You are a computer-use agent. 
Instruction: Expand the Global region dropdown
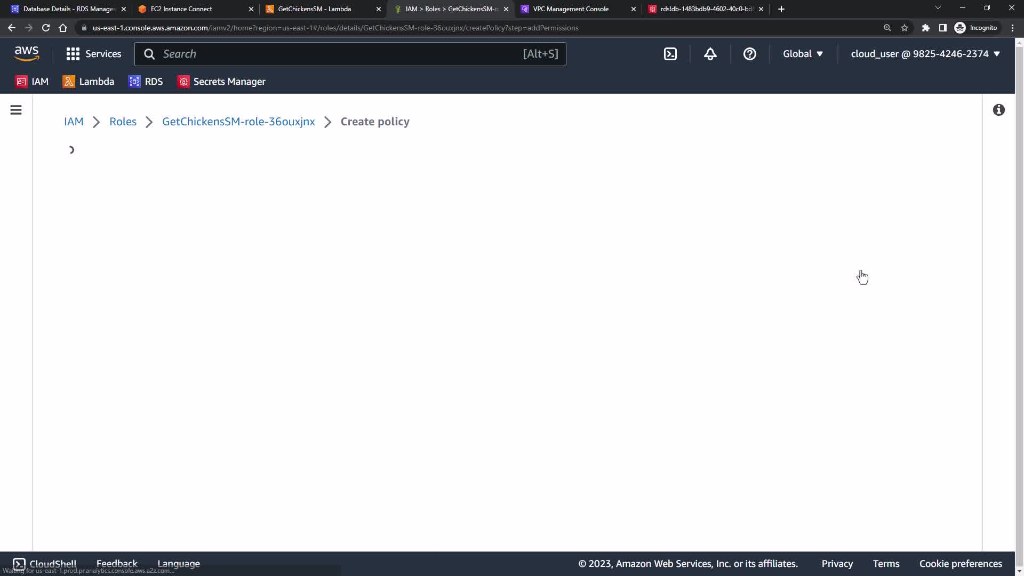click(803, 54)
